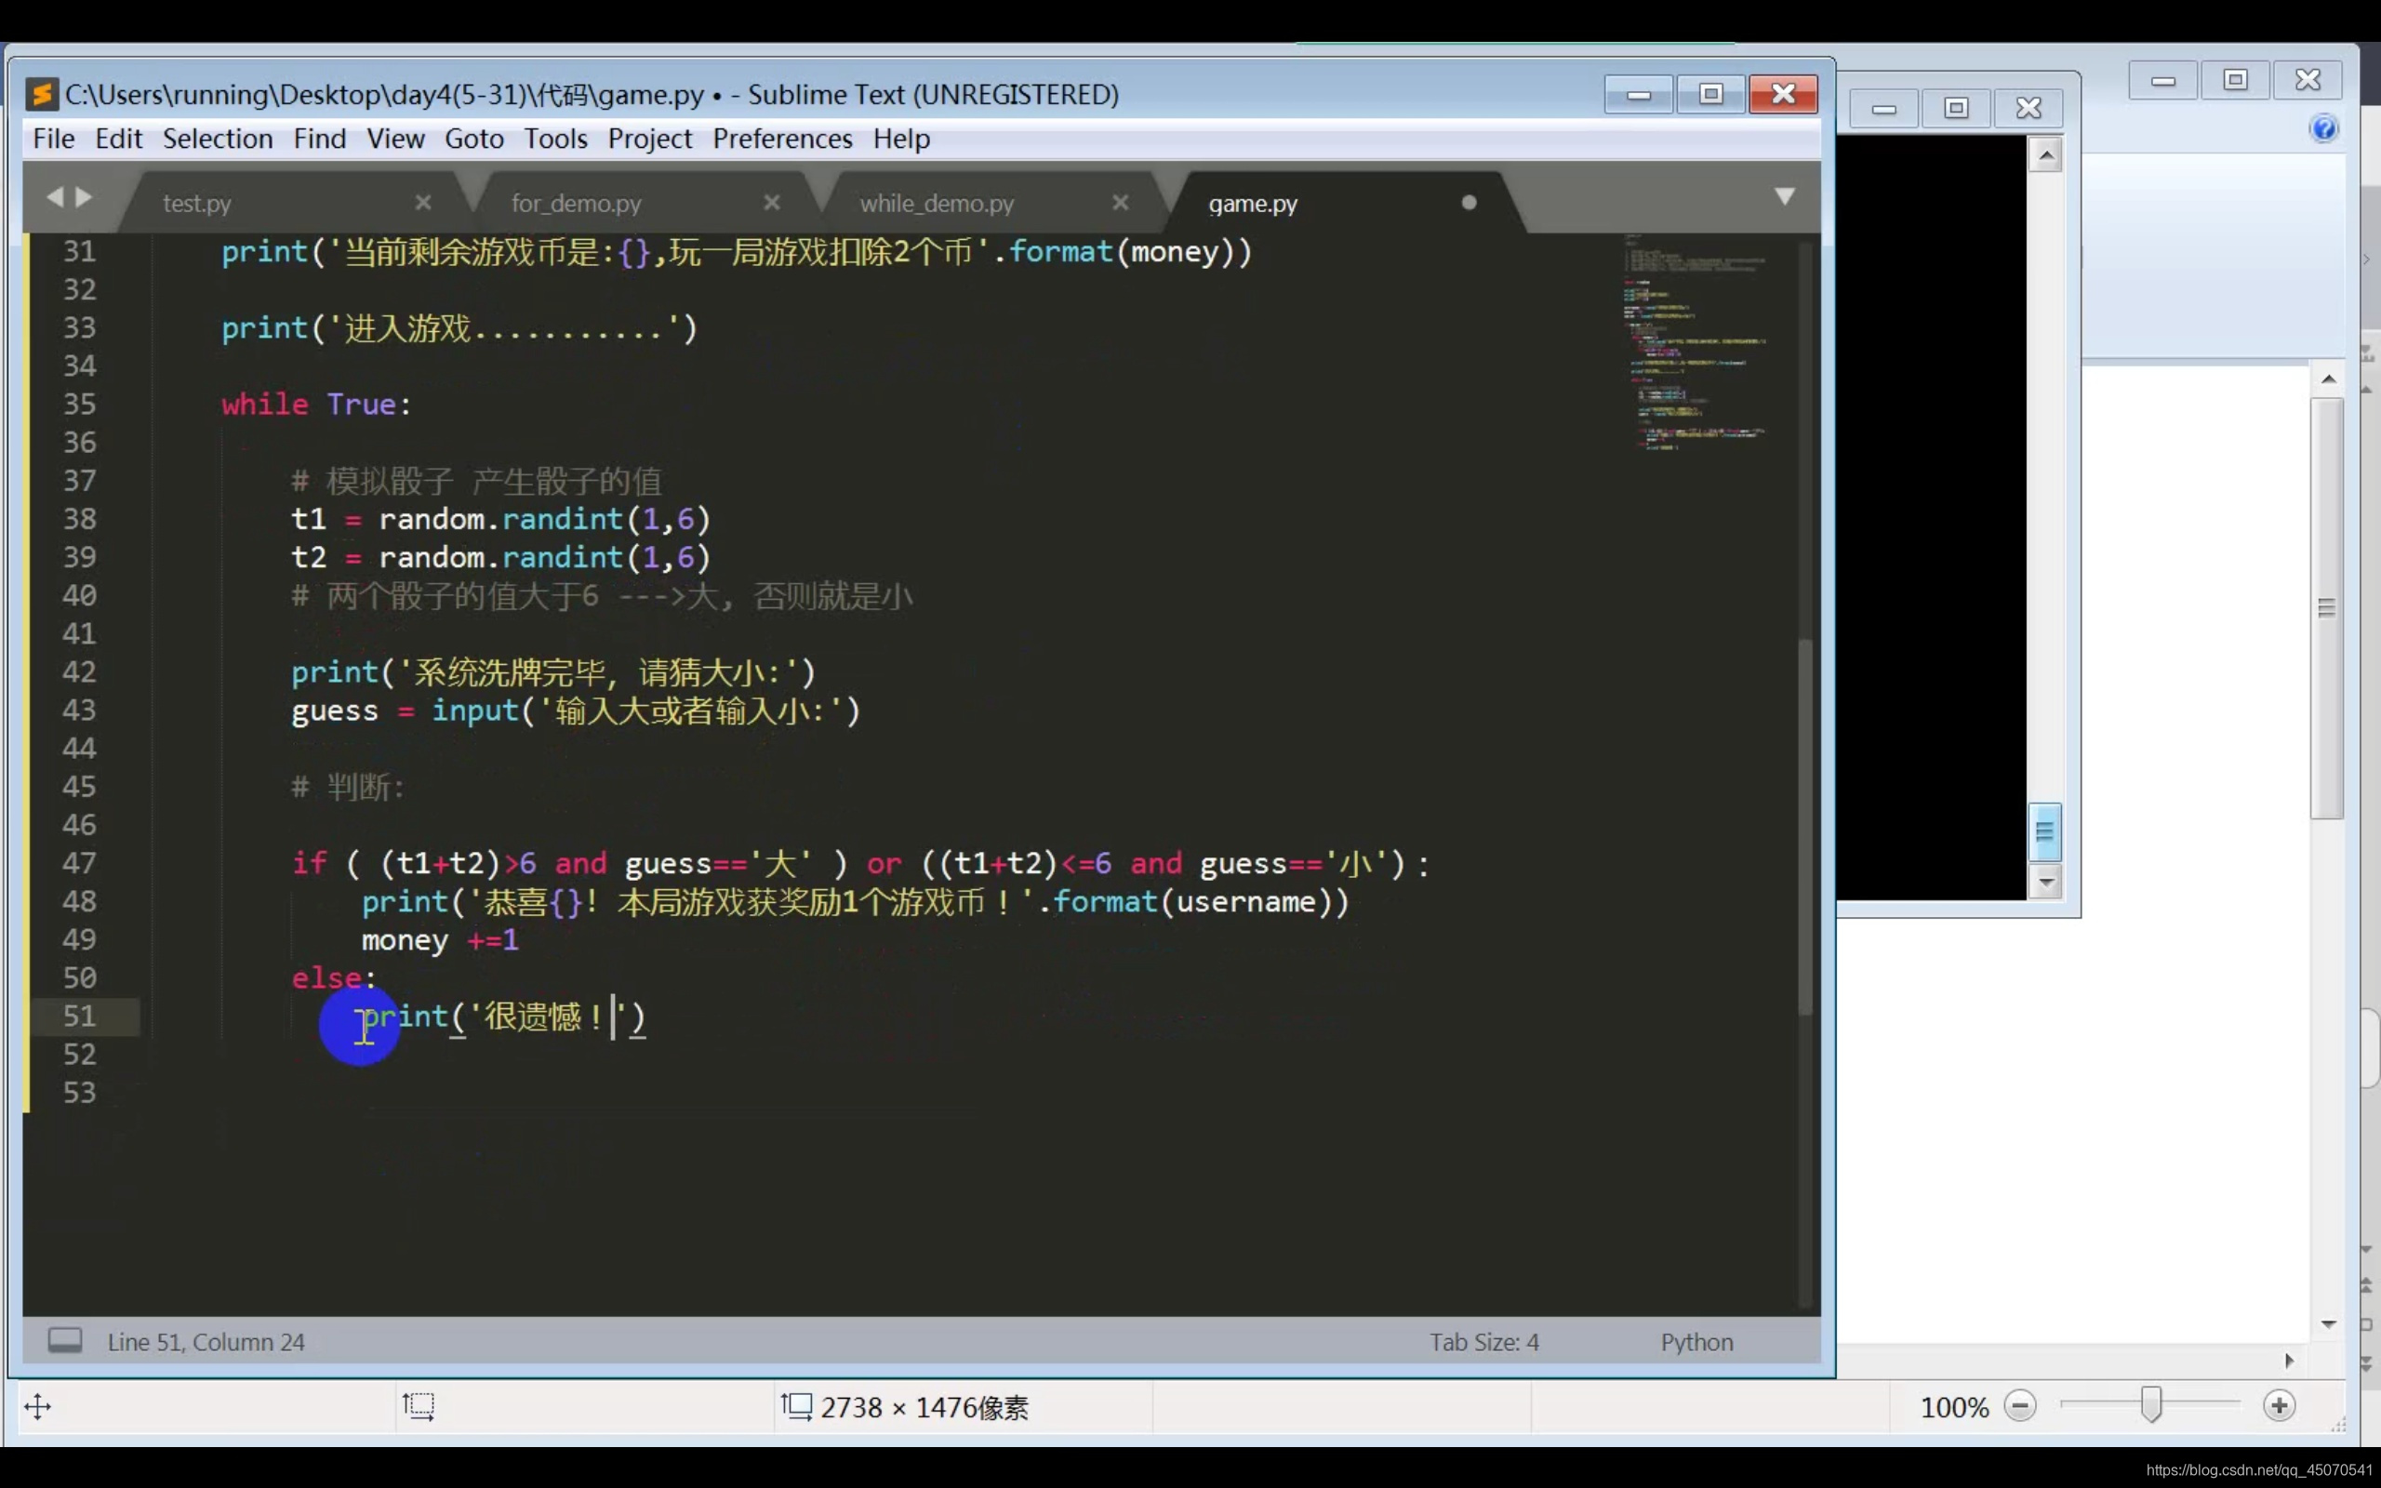Click the zoom level slider handle
This screenshot has height=1488, width=2381.
[x=2150, y=1405]
